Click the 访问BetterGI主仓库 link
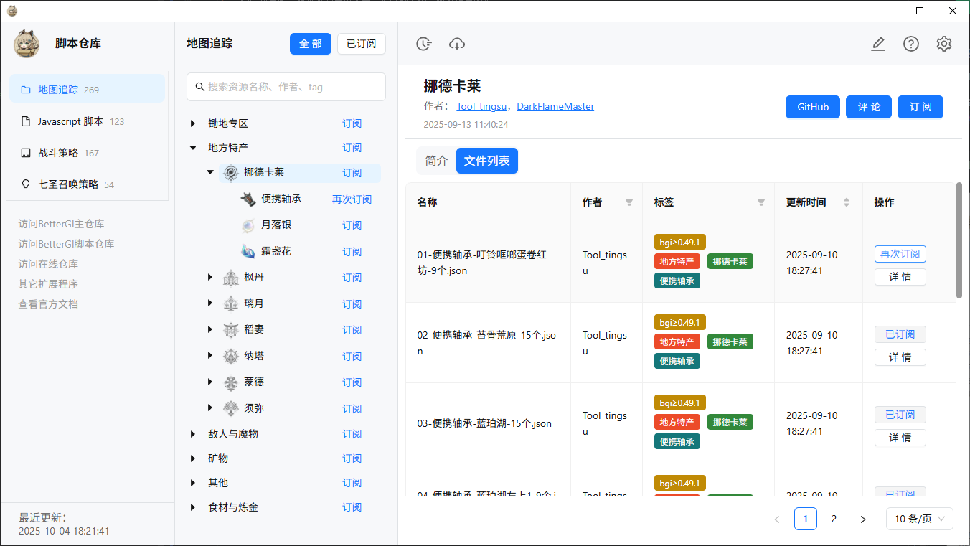This screenshot has height=546, width=970. click(60, 224)
